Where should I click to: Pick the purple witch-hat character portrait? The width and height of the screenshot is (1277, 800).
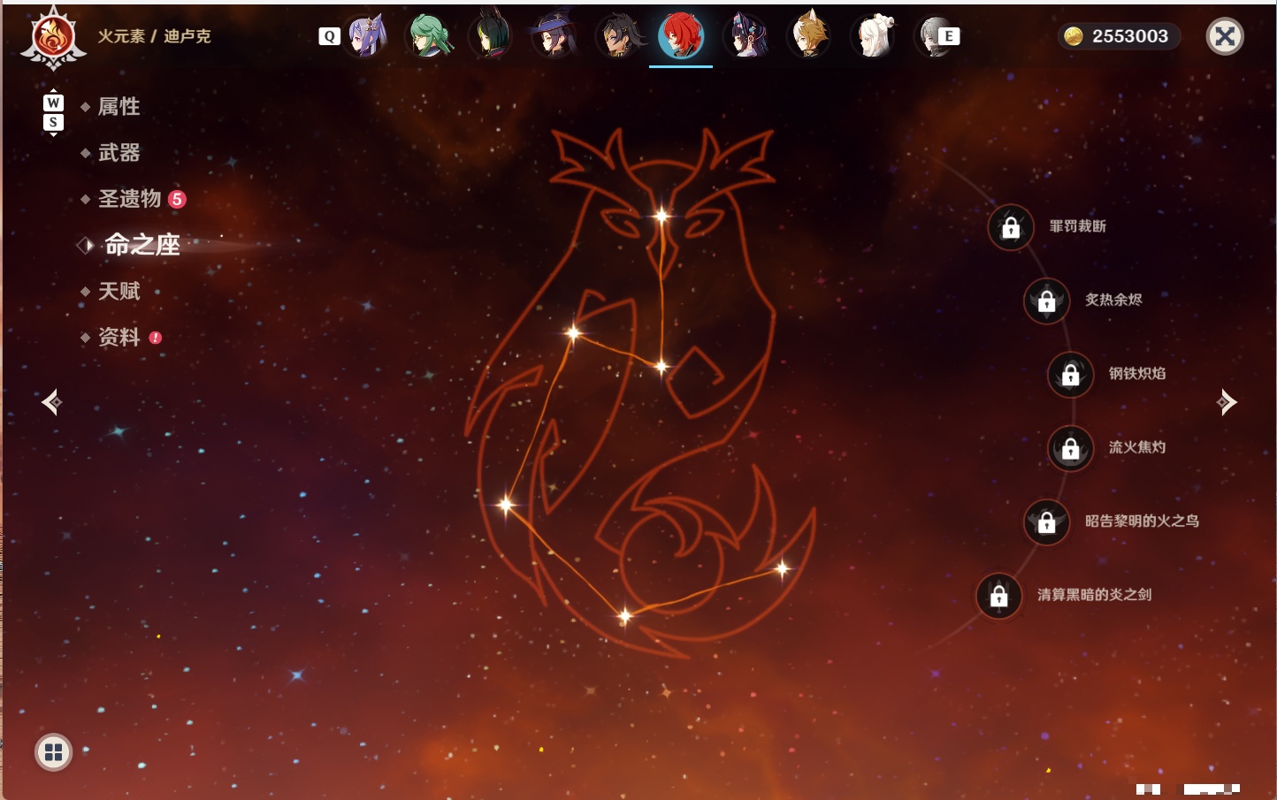click(555, 36)
